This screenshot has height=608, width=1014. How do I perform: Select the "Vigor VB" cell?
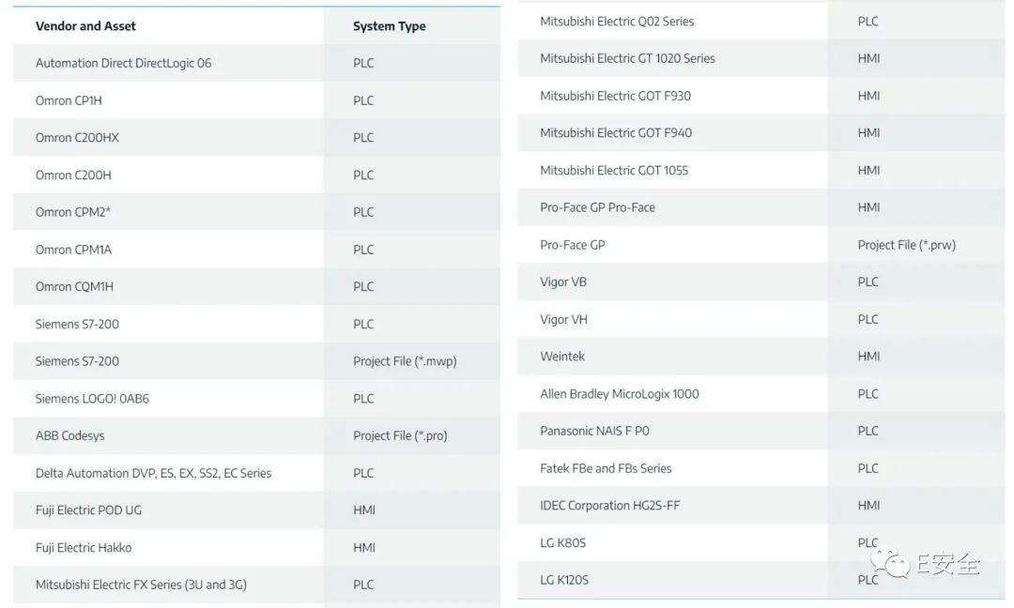tap(563, 281)
